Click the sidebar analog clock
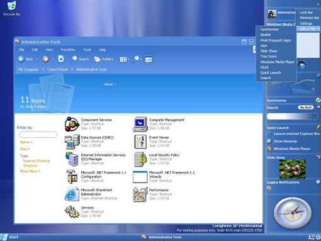 (293, 213)
